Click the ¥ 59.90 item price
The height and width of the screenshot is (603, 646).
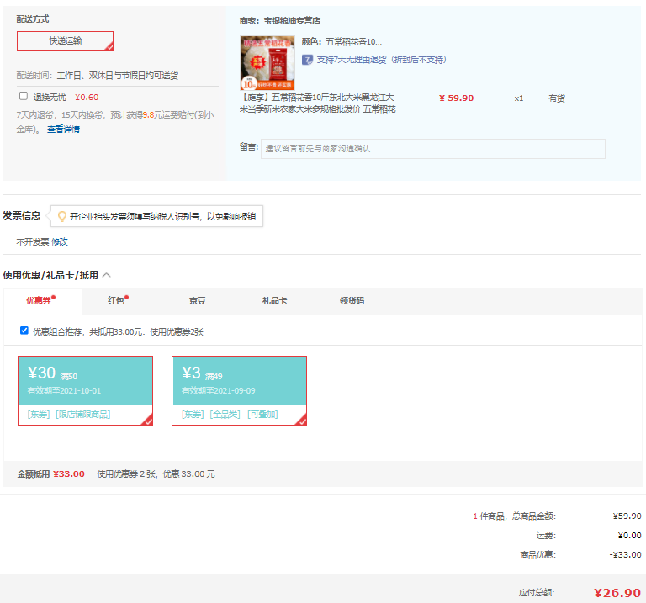(457, 98)
